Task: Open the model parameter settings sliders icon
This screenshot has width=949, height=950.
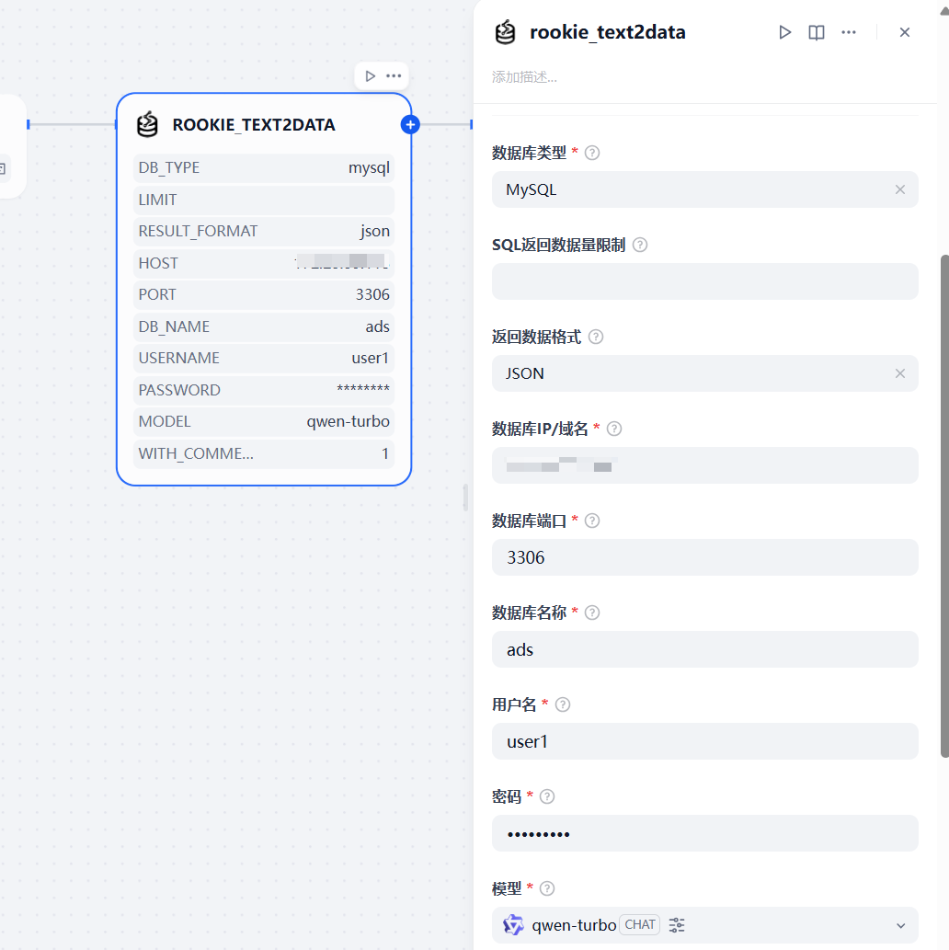Action: (677, 924)
